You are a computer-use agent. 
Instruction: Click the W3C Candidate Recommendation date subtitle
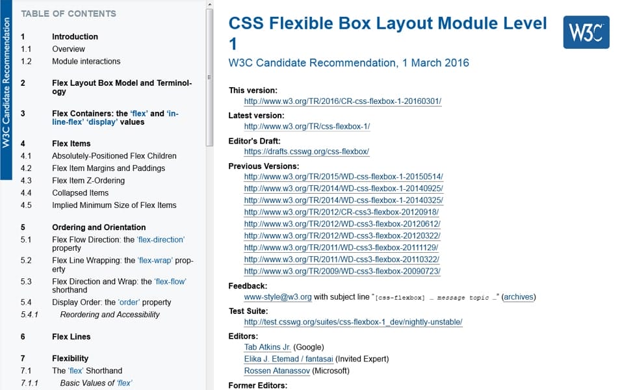[x=349, y=63]
